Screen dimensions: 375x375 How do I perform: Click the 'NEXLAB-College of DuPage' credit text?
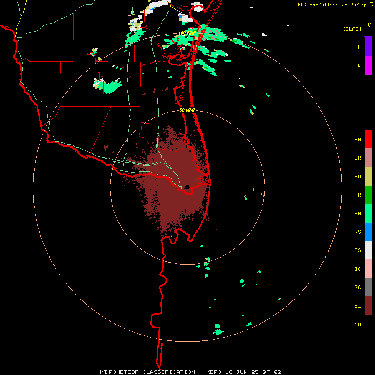tap(332, 5)
